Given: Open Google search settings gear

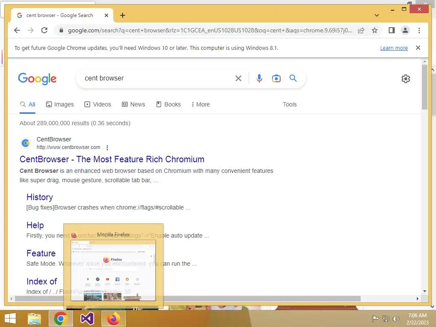Looking at the screenshot, I should (406, 79).
